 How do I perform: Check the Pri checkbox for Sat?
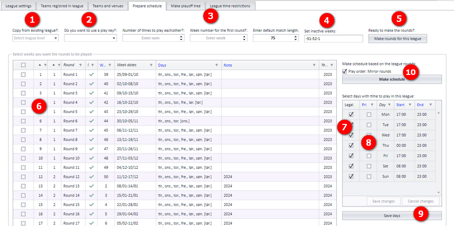[369, 166]
